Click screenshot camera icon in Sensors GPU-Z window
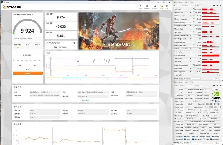Viewport: 223px width, 145px height. (x=214, y=6)
